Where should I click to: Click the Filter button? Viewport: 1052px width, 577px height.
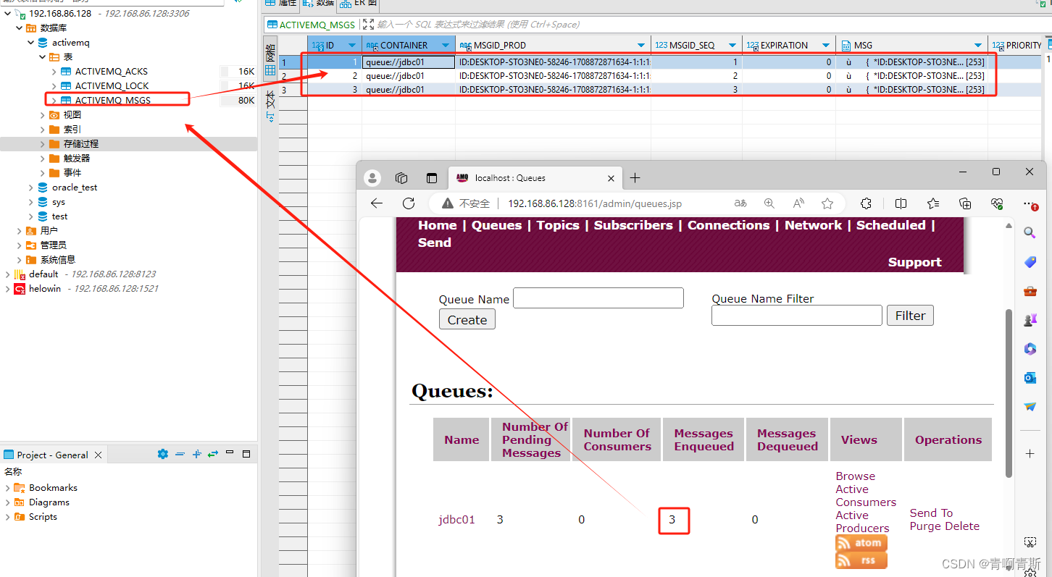tap(910, 315)
